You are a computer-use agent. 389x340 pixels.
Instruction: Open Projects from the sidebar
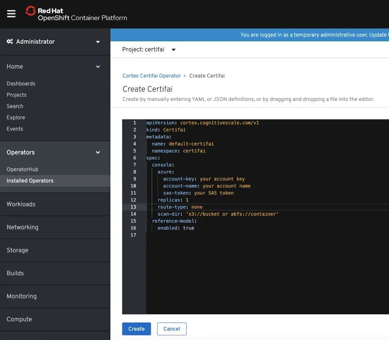coord(17,95)
